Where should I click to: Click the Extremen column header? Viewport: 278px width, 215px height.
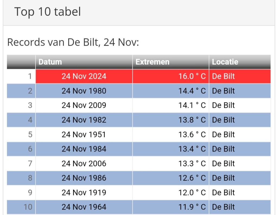(153, 62)
